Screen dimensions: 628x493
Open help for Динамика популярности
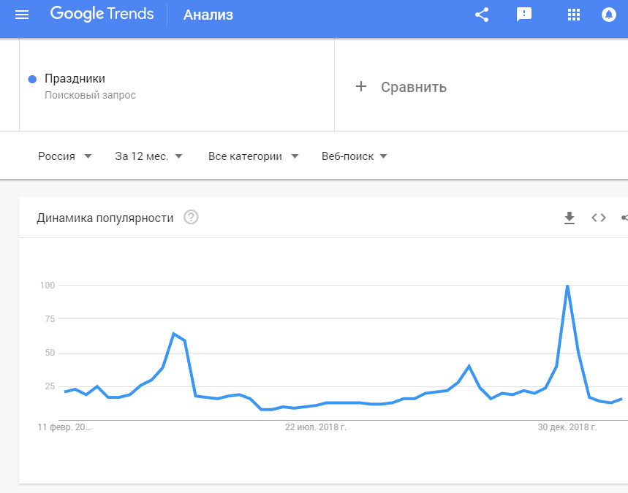(x=192, y=218)
